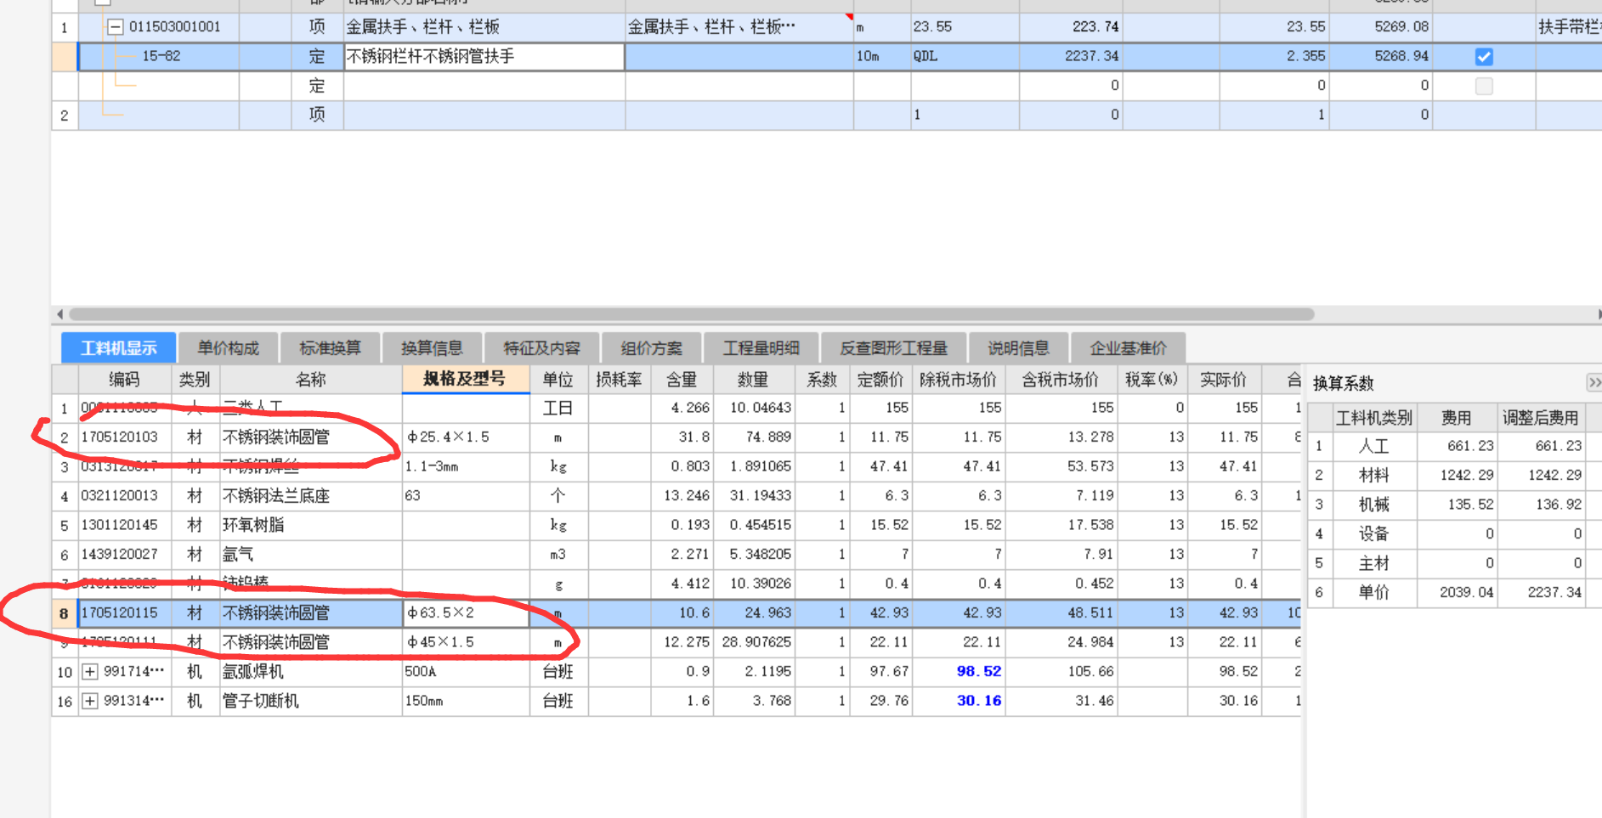The height and width of the screenshot is (818, 1602).
Task: Click the QDL quantity expression cell
Action: pyautogui.click(x=965, y=57)
